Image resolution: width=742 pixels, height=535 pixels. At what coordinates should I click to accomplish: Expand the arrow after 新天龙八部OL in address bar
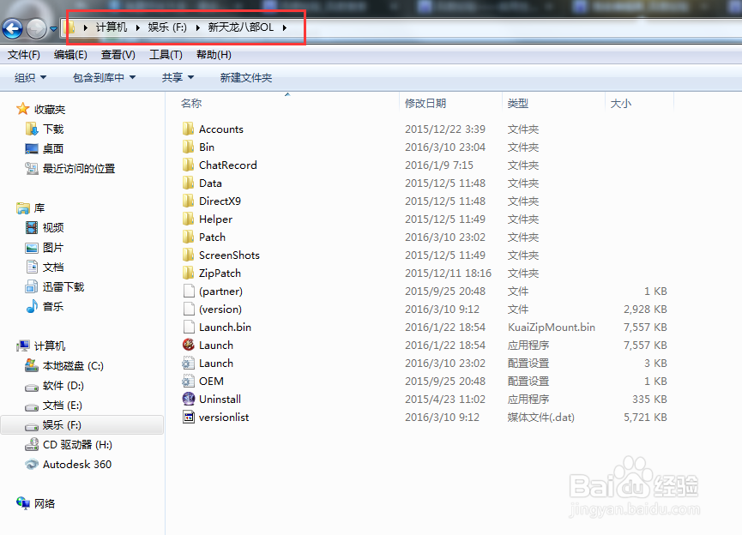(x=285, y=27)
